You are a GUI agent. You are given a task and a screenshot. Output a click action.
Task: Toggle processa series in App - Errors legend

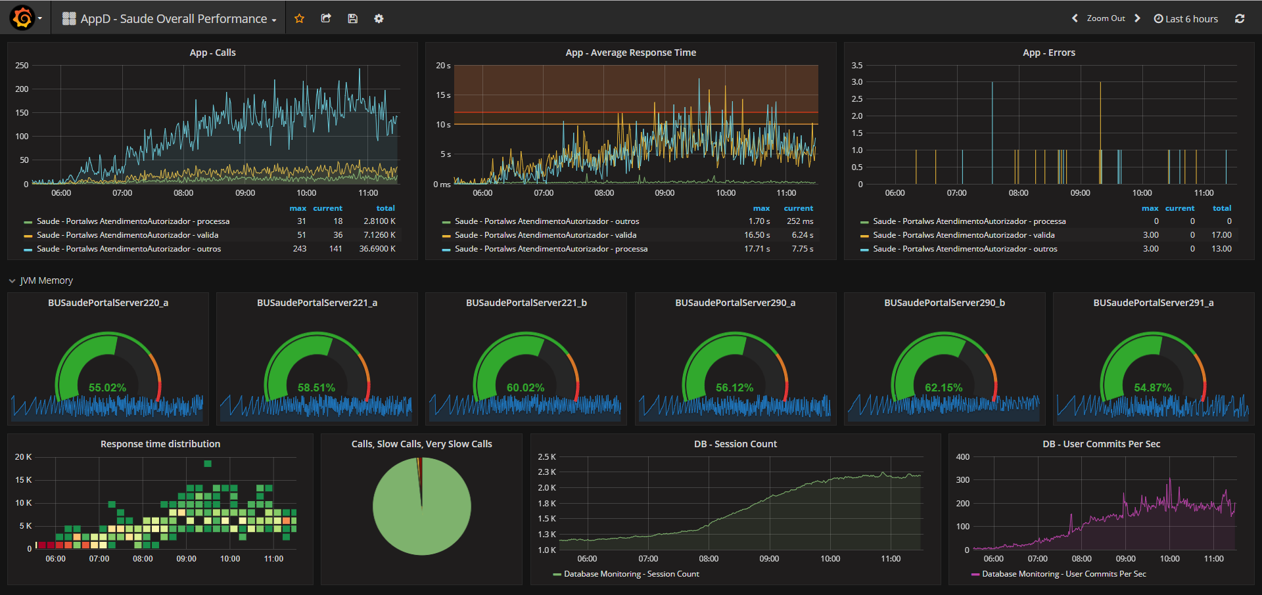coord(970,221)
